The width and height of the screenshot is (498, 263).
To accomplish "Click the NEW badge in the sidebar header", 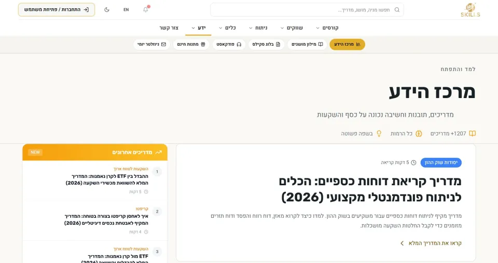I will 35,153.
